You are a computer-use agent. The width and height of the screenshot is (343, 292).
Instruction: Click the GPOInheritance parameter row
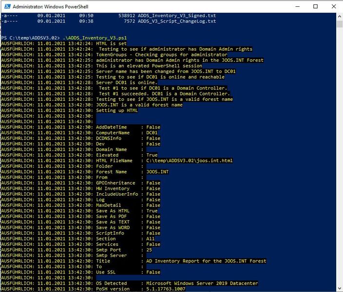pos(81,182)
